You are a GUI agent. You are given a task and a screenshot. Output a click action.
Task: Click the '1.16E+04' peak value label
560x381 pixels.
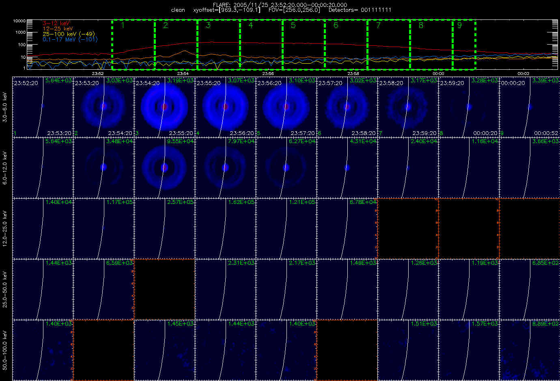pos(485,141)
